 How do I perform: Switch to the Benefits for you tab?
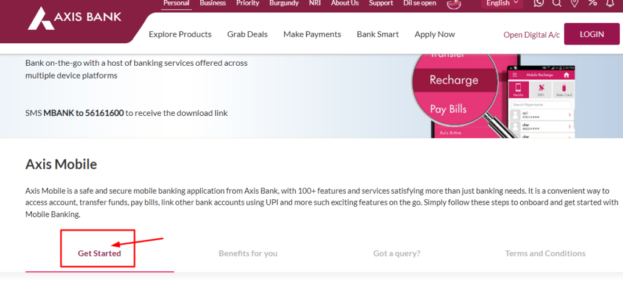[x=248, y=253]
